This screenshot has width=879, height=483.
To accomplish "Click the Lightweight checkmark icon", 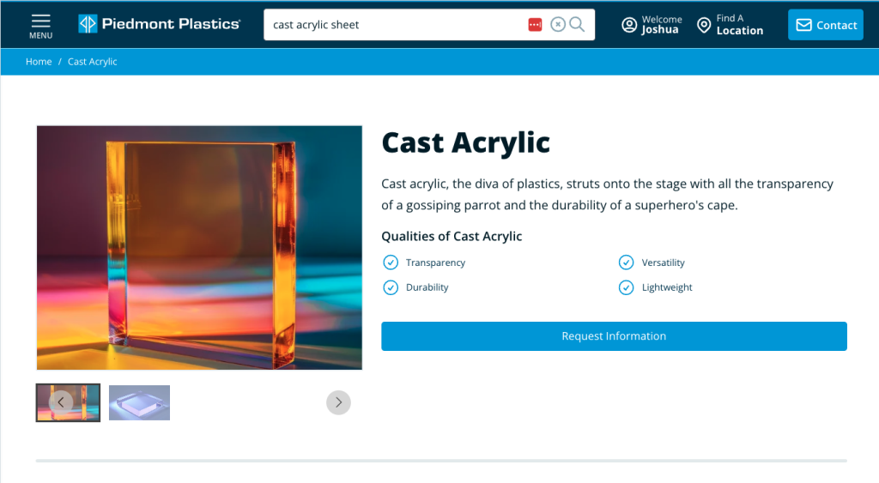I will (x=627, y=287).
